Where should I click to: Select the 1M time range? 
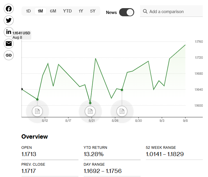pos(40,11)
